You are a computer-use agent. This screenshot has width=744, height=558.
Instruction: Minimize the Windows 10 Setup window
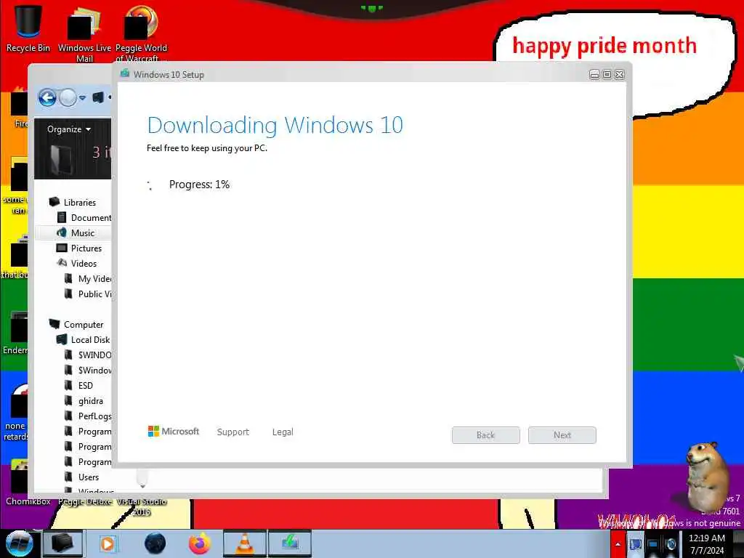(x=594, y=75)
